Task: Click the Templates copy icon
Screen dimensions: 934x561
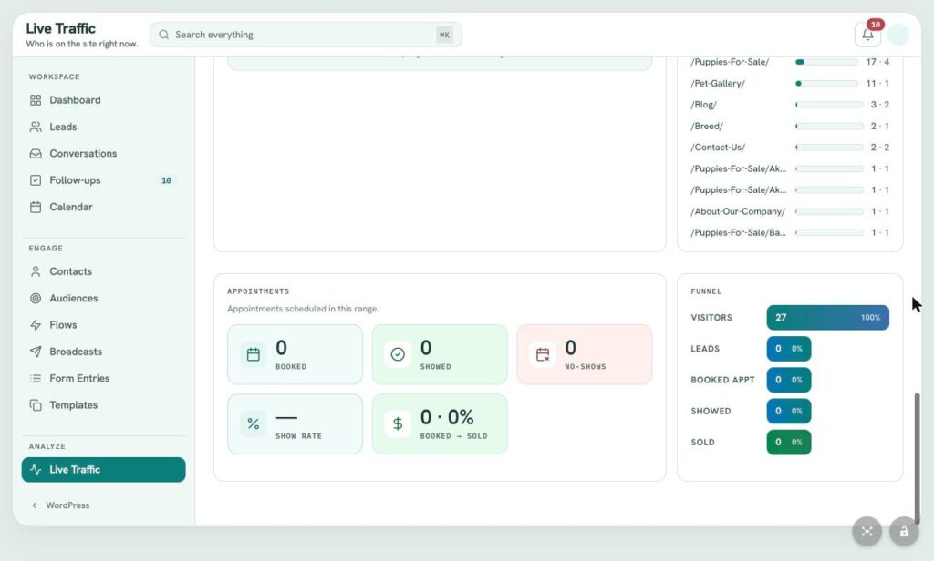Action: [x=36, y=405]
